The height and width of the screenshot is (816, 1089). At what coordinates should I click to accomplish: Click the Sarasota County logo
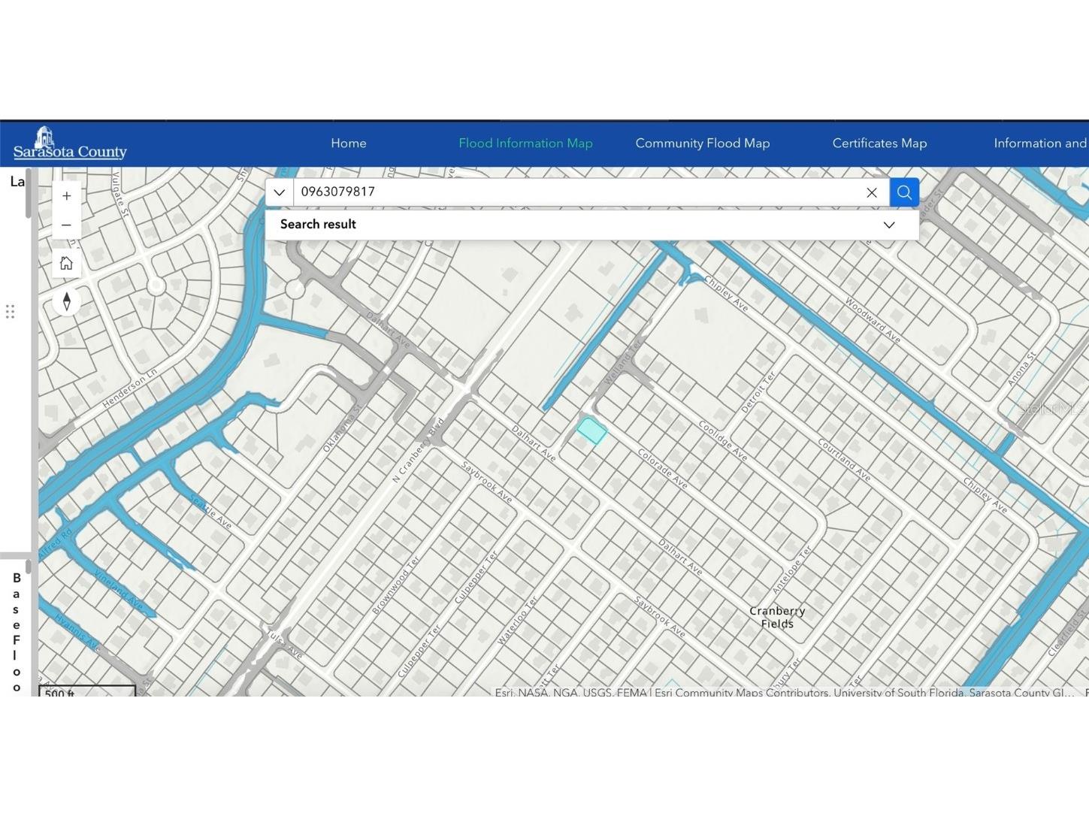tap(70, 144)
